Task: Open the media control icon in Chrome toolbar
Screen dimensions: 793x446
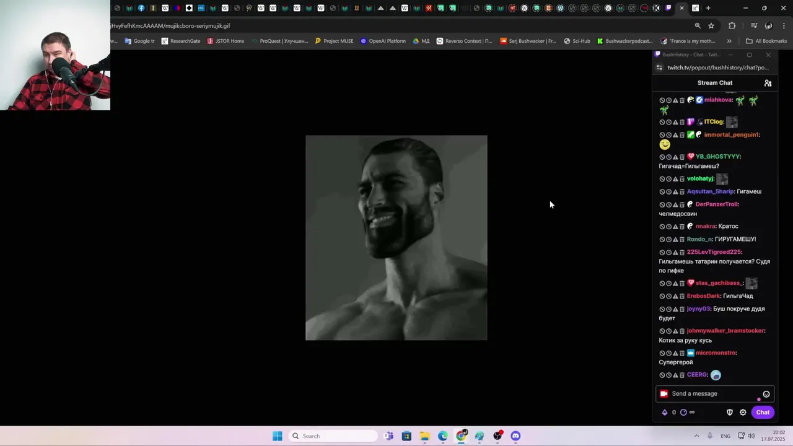Action: click(754, 26)
